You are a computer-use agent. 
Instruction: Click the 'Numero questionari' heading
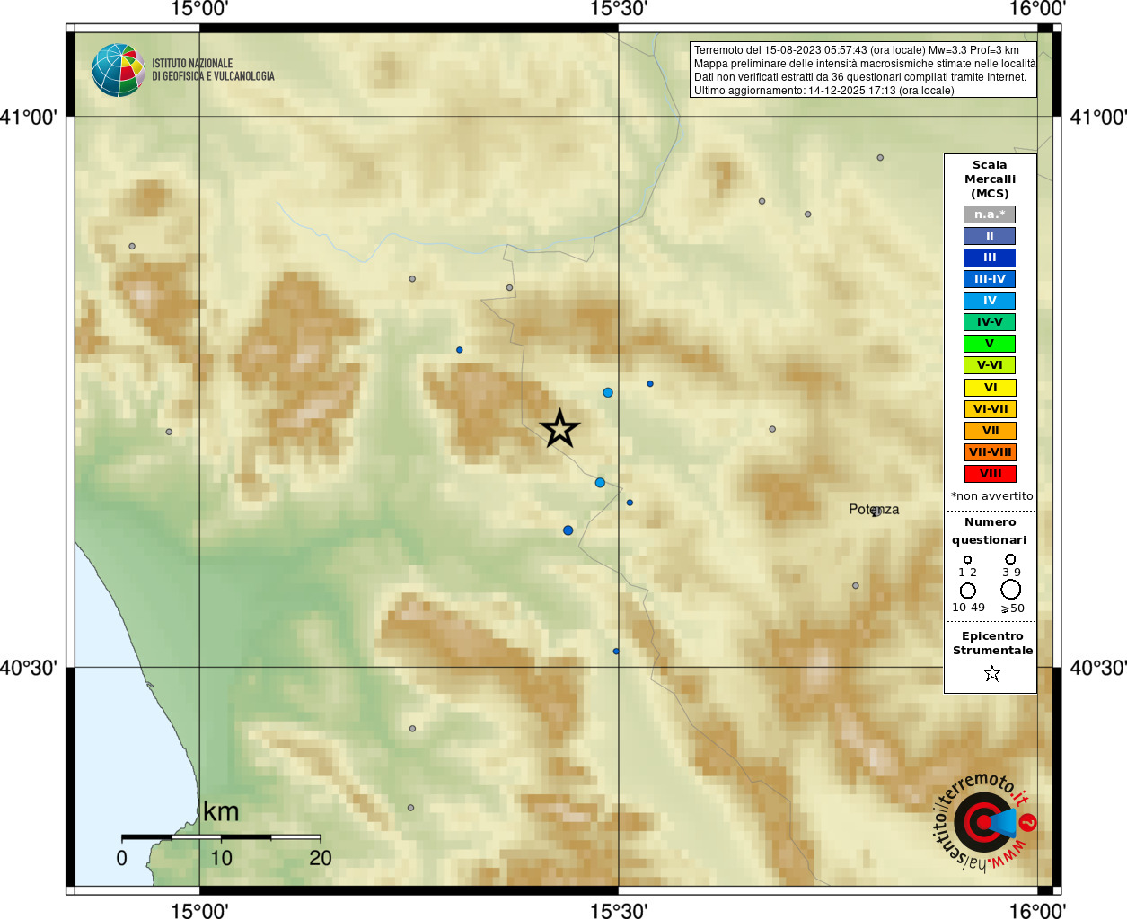tap(990, 531)
